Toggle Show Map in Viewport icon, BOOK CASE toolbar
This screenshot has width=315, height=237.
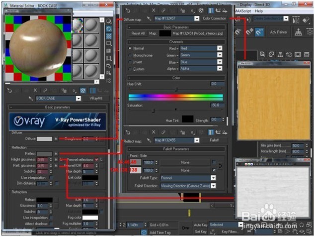pyautogui.click(x=83, y=91)
